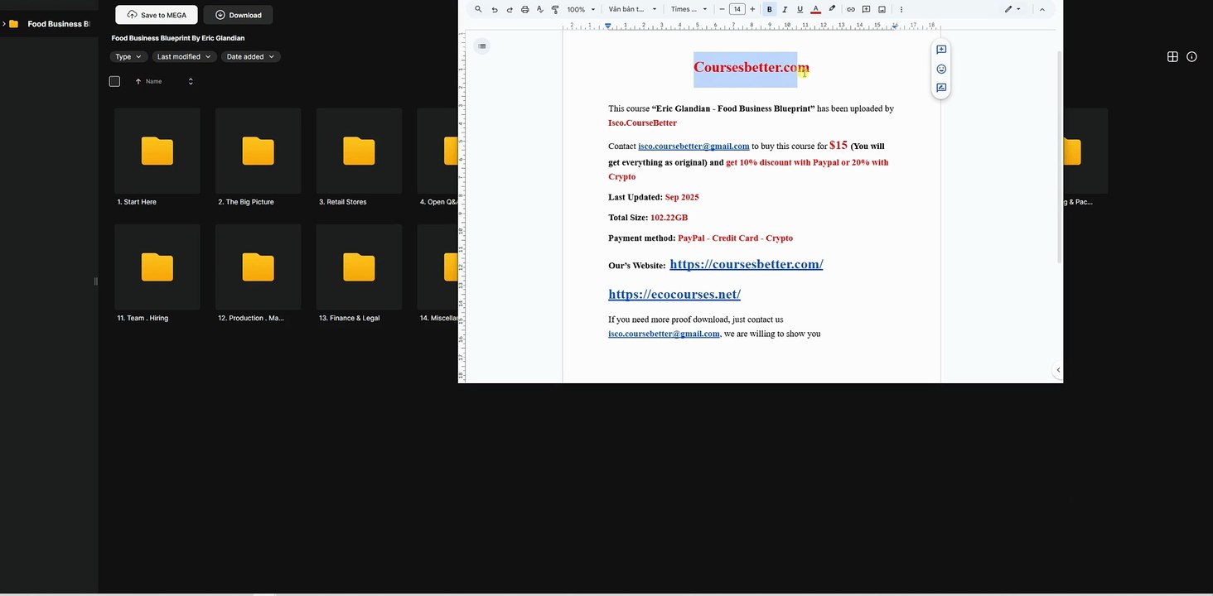Click the 'Save to MEGA' button

click(157, 15)
